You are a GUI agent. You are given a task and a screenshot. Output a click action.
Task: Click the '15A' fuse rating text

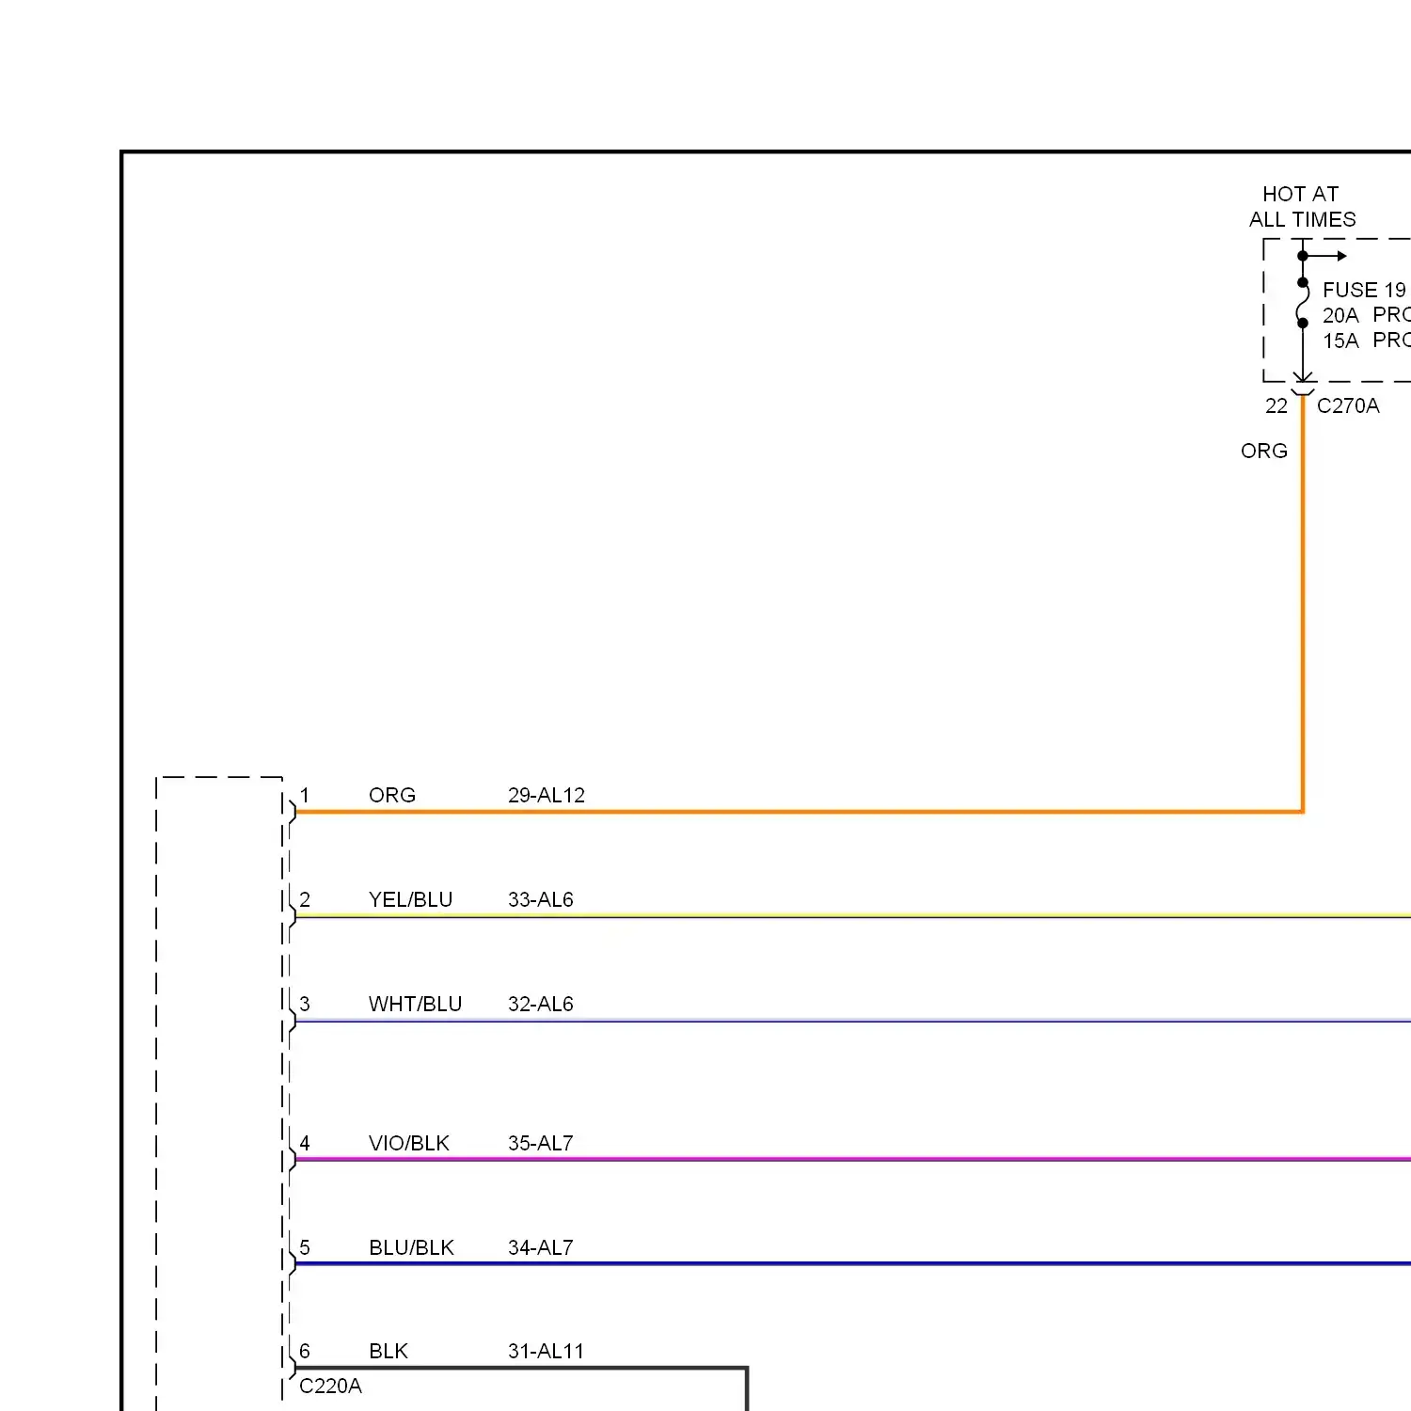click(1340, 341)
